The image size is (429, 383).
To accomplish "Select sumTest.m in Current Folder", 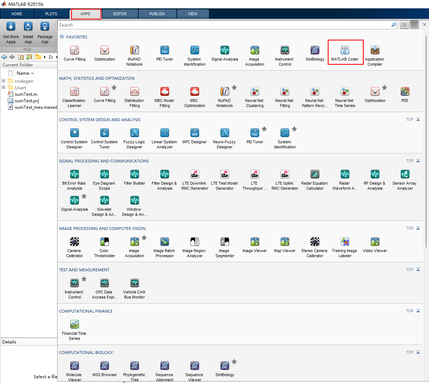I will (26, 94).
